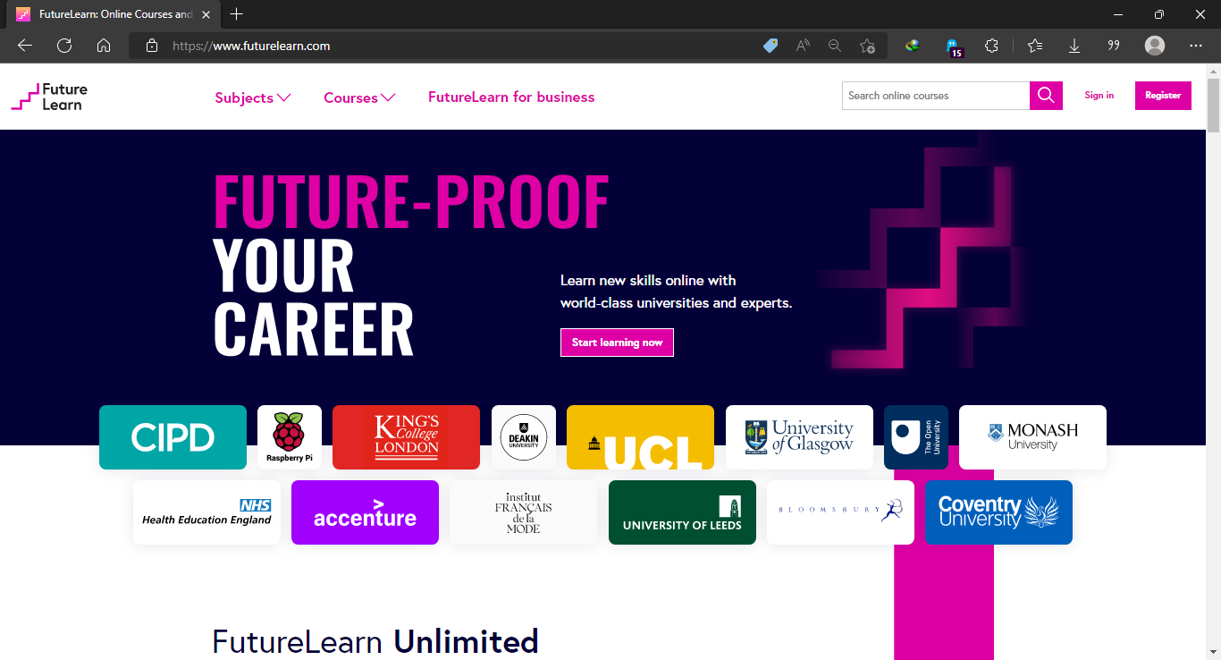Open the browser extensions puzzle icon
This screenshot has height=660, width=1221.
click(x=991, y=46)
